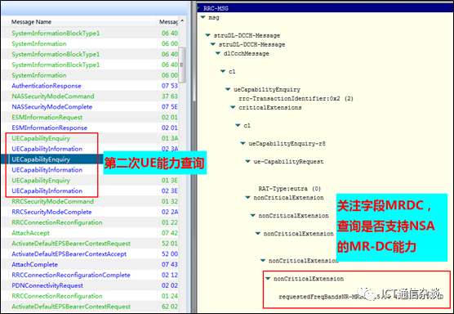Select the AuthenticationResponse message
This screenshot has width=454, height=314.
(47, 86)
